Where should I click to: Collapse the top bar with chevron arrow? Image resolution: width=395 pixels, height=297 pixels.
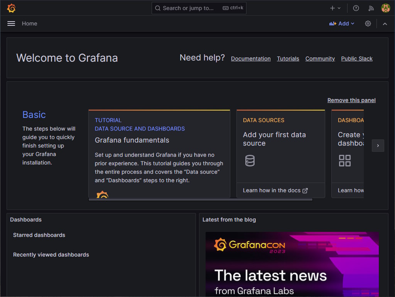click(385, 23)
